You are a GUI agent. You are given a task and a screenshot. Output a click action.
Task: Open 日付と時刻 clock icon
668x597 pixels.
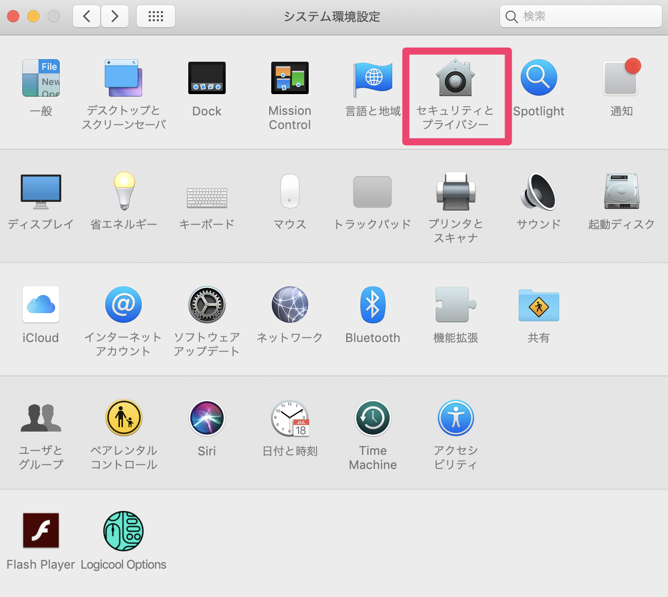tap(290, 418)
